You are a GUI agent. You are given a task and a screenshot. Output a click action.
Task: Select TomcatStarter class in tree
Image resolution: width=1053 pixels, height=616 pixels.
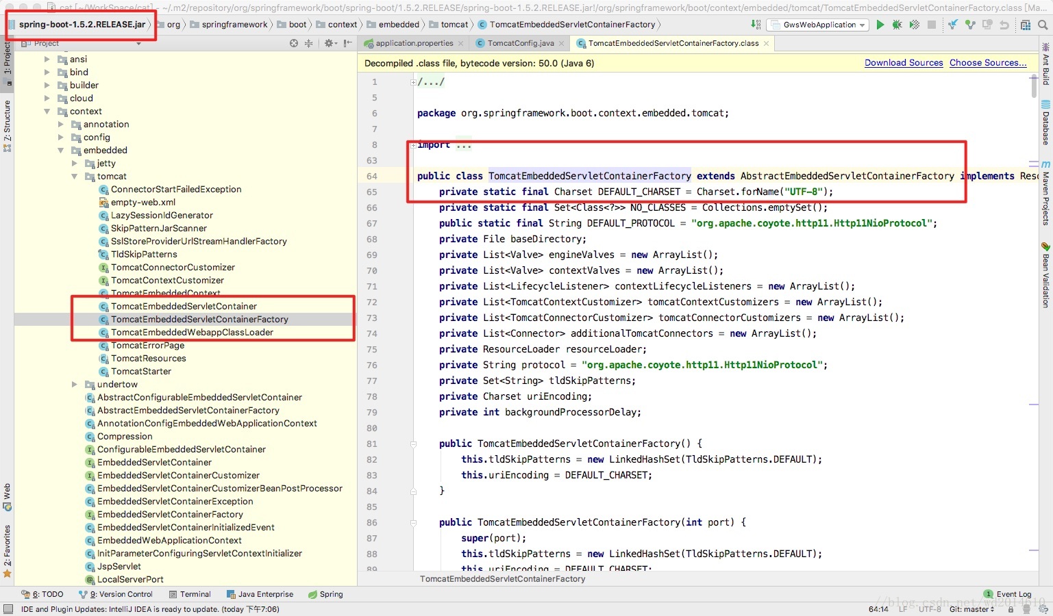pos(141,372)
